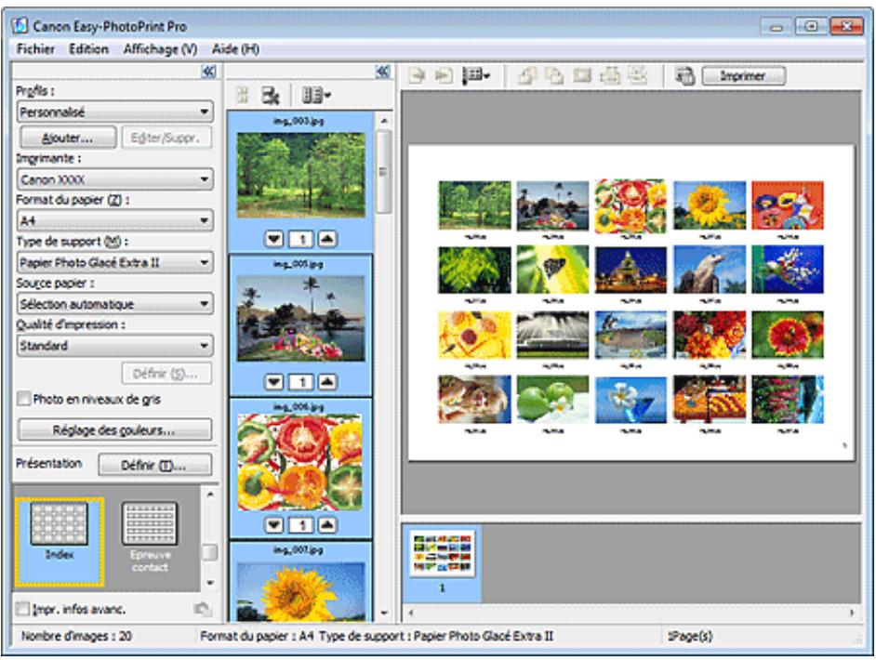Open the thumbnail view options dropdown icon
The width and height of the screenshot is (876, 660).
click(x=316, y=96)
